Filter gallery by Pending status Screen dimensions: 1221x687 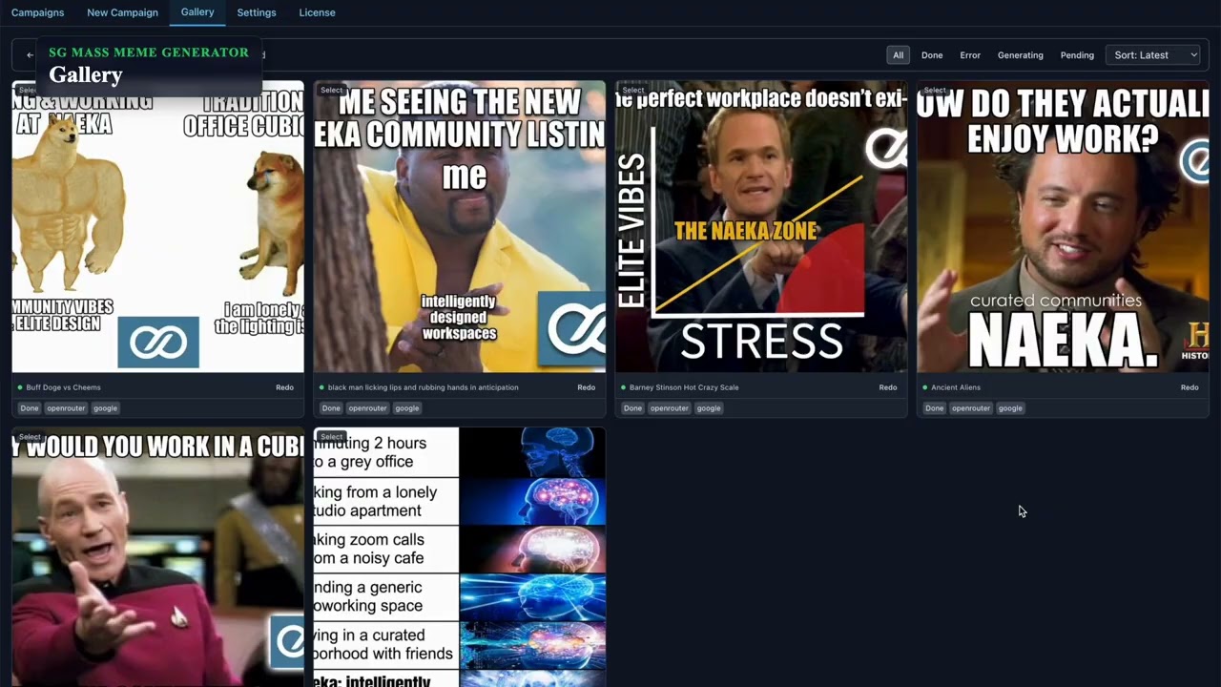click(1077, 55)
